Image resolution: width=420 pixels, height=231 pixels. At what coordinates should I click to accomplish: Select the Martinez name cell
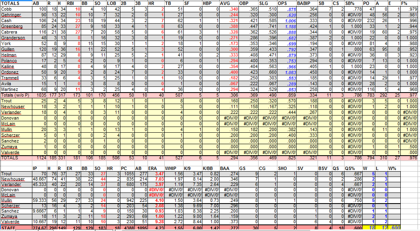[16, 89]
